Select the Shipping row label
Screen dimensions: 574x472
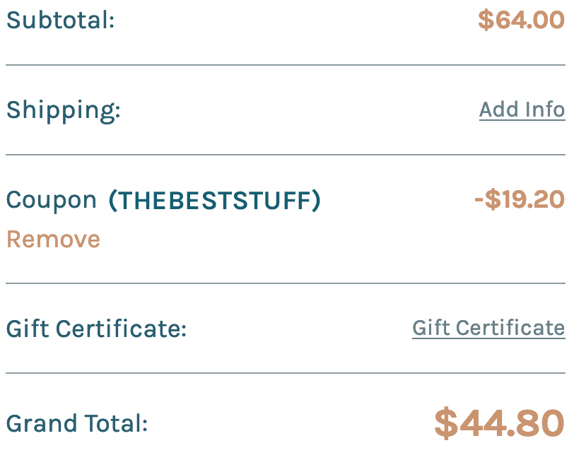click(x=64, y=110)
